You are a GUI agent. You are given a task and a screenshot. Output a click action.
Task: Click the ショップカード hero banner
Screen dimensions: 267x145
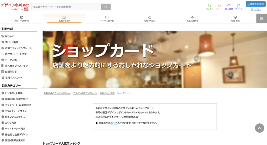[155, 59]
